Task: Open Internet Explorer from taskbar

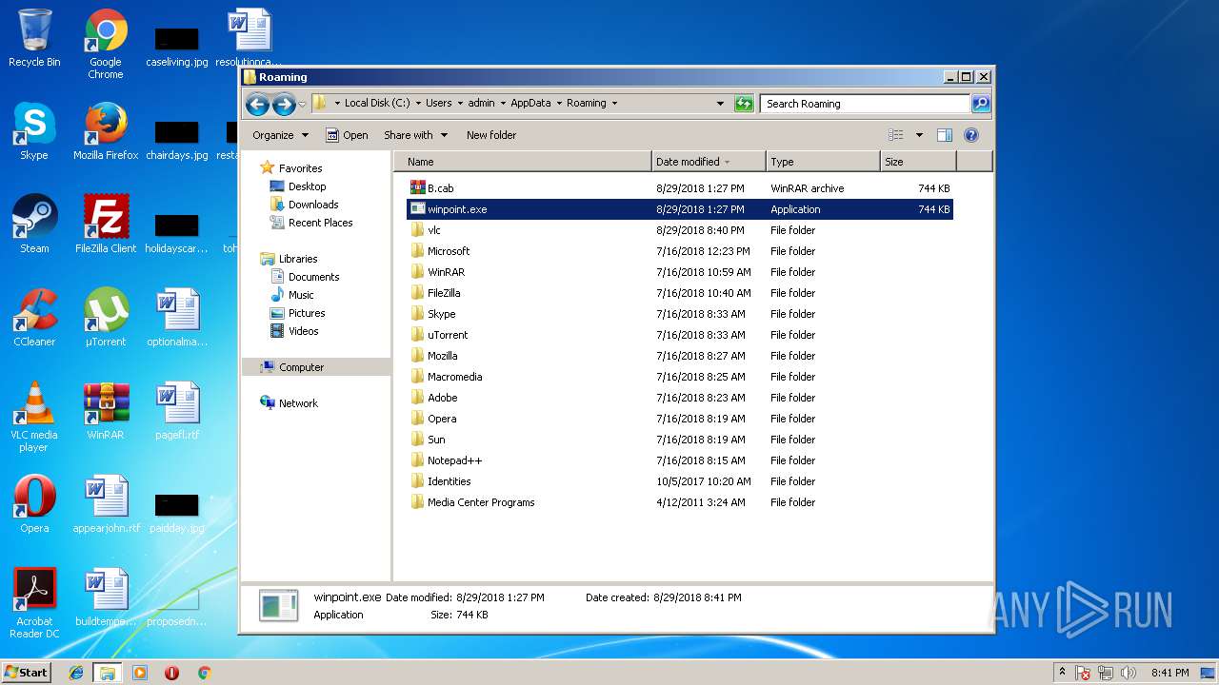Action: click(76, 673)
